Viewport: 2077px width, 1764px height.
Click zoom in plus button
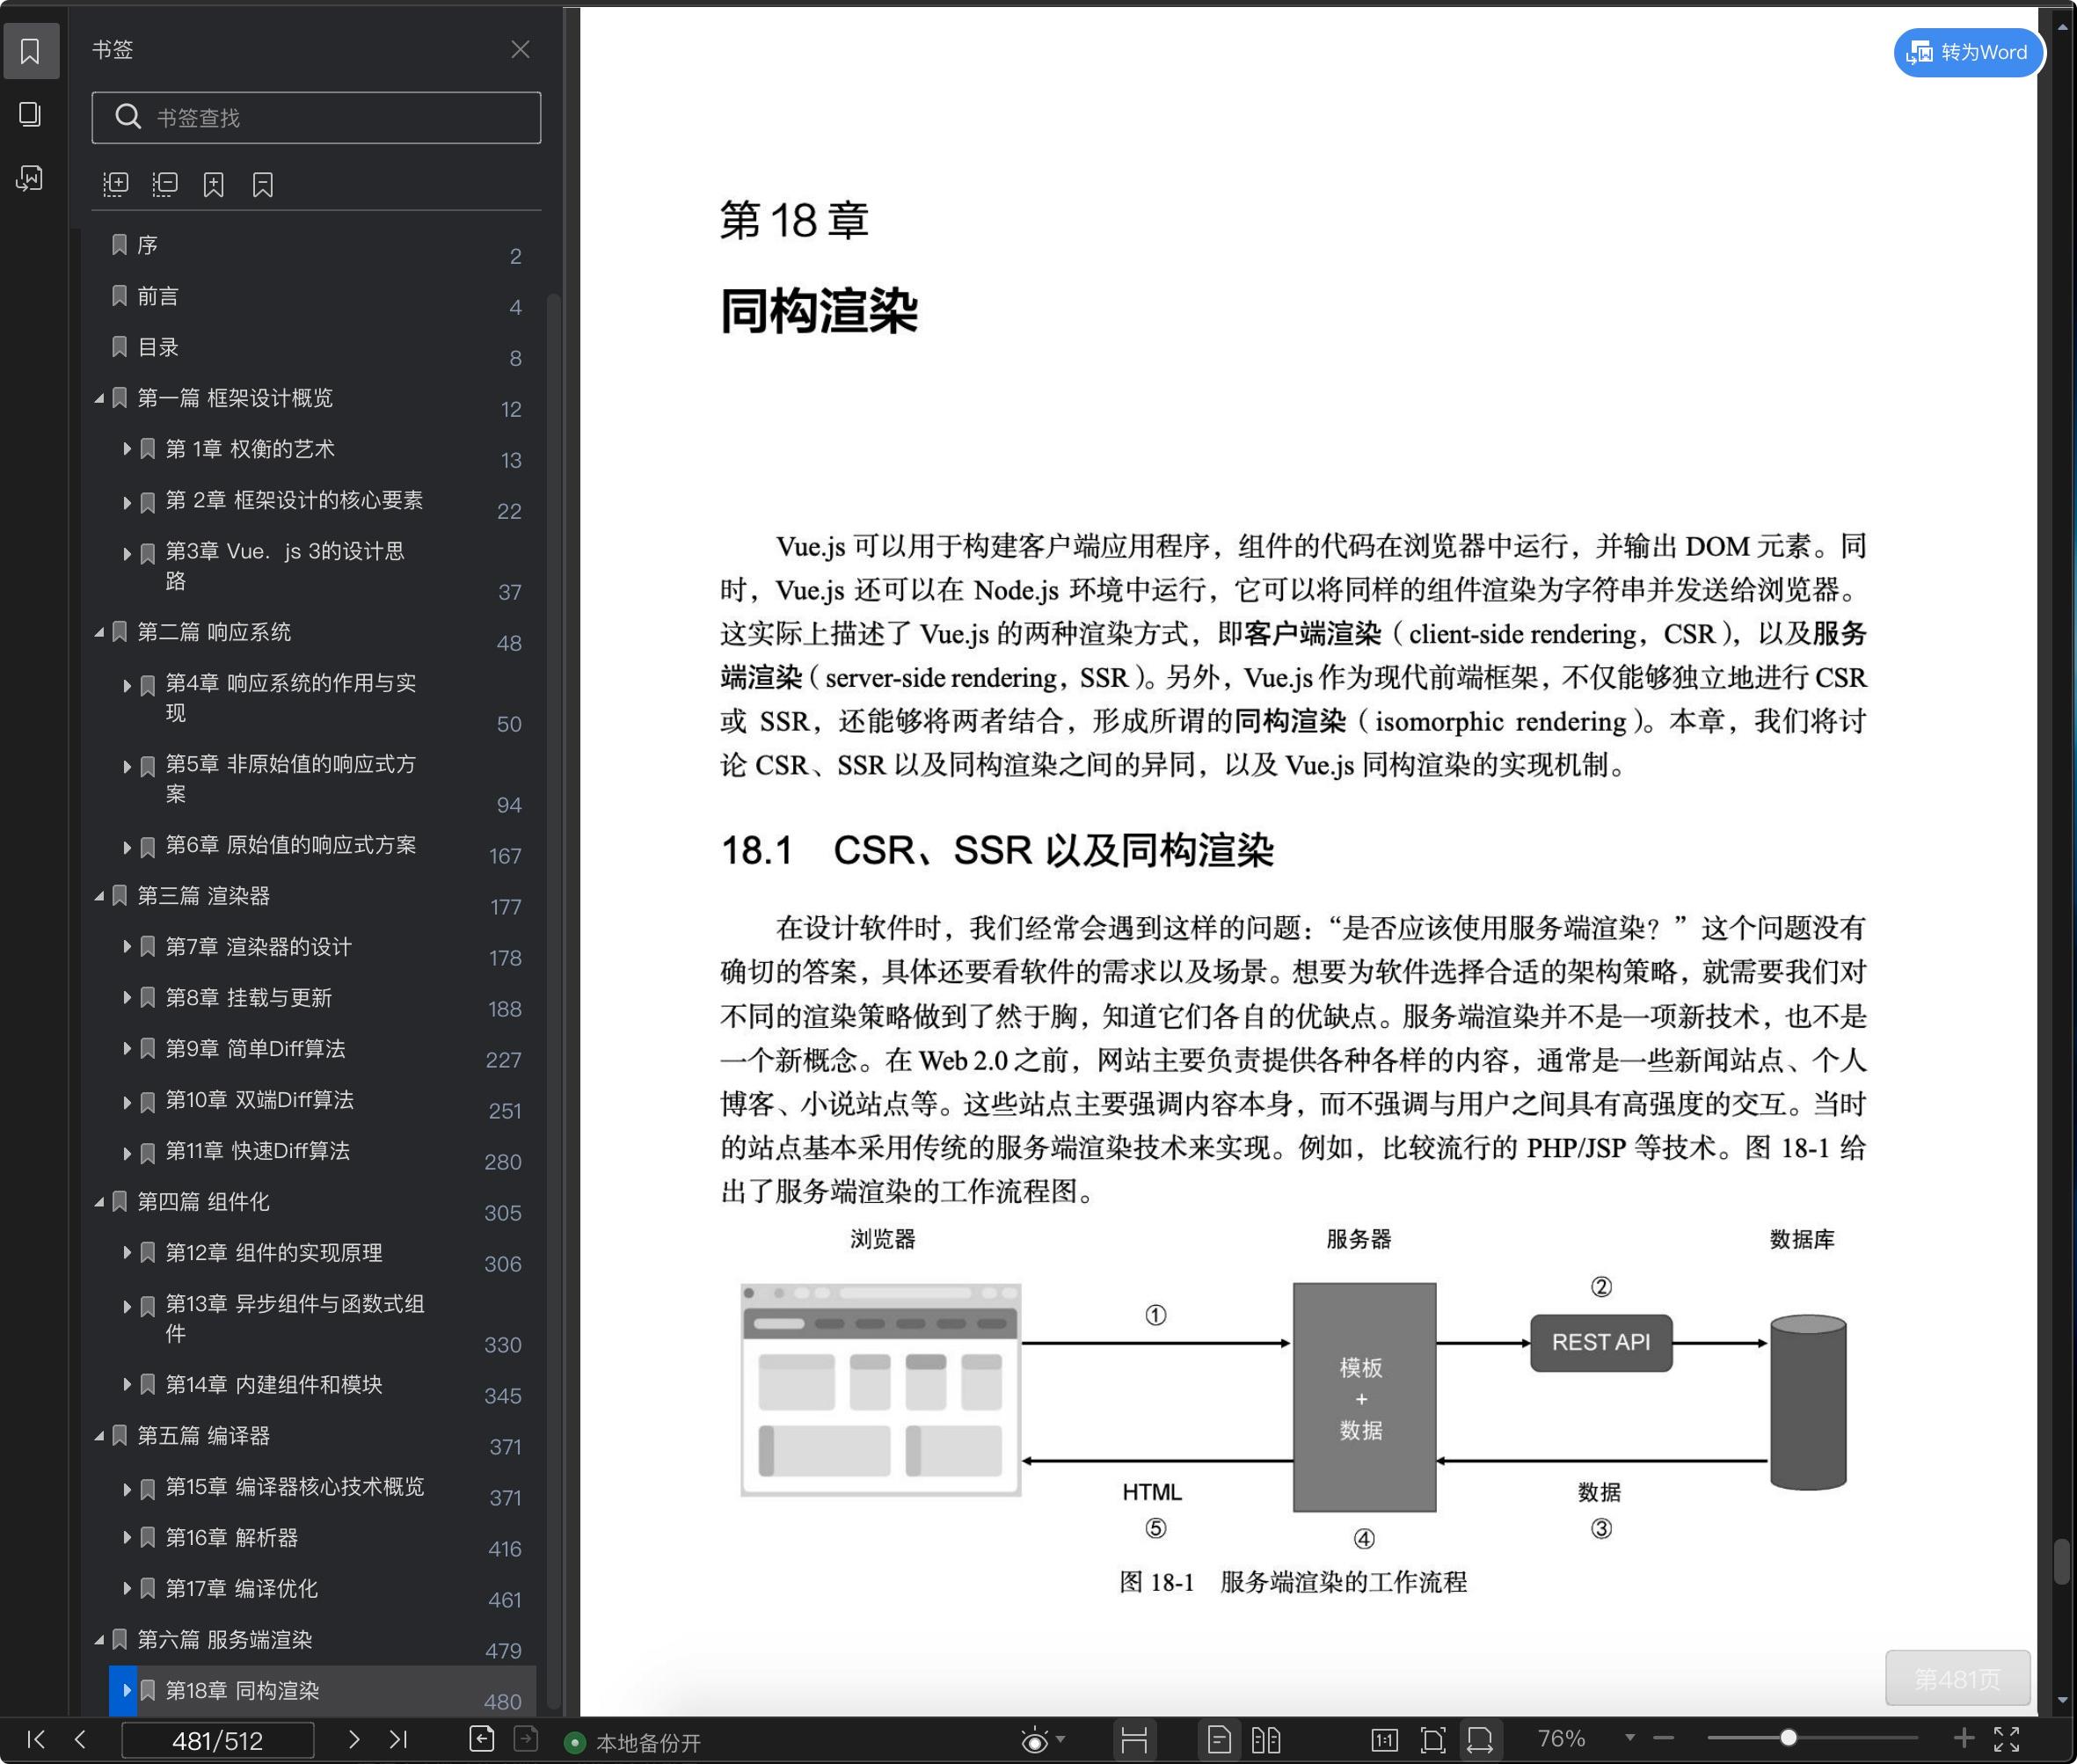coord(1963,1738)
